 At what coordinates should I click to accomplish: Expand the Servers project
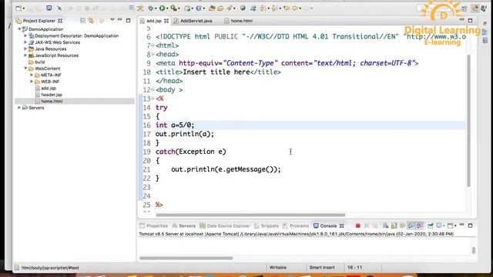(19, 108)
